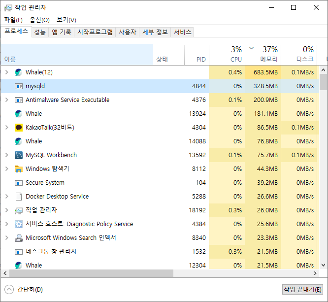The height and width of the screenshot is (302, 328).
Task: Collapse to simple view with 간단히(D)
Action: point(24,290)
